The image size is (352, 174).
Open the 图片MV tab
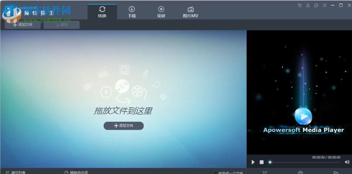[190, 12]
